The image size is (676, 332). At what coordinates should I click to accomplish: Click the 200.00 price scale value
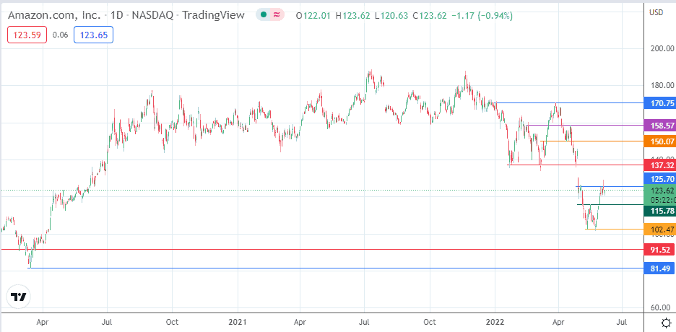pos(662,48)
